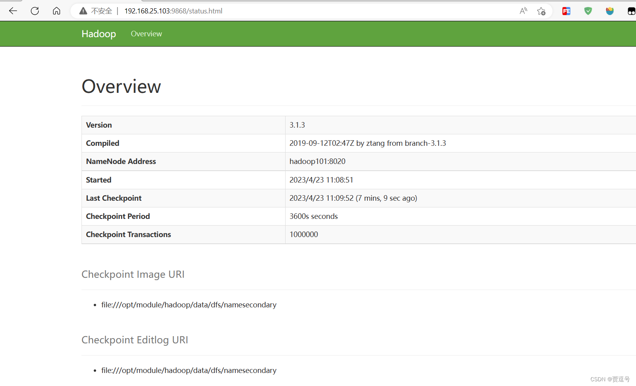The image size is (636, 386).
Task: Add page to favorites star icon
Action: click(x=541, y=11)
